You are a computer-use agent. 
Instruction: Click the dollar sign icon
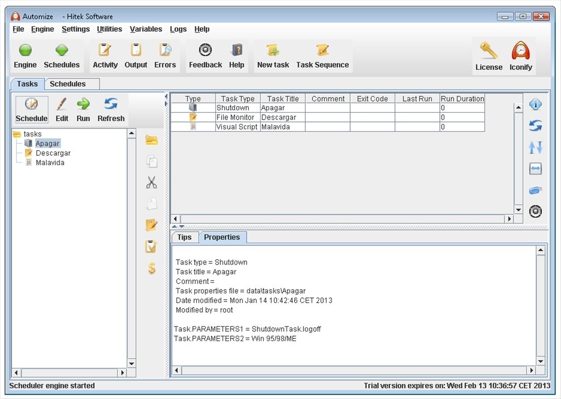coord(152,268)
